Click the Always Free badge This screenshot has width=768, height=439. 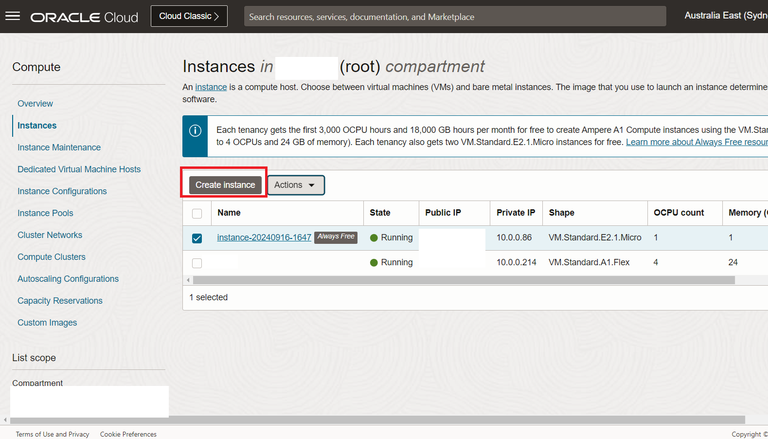(336, 237)
